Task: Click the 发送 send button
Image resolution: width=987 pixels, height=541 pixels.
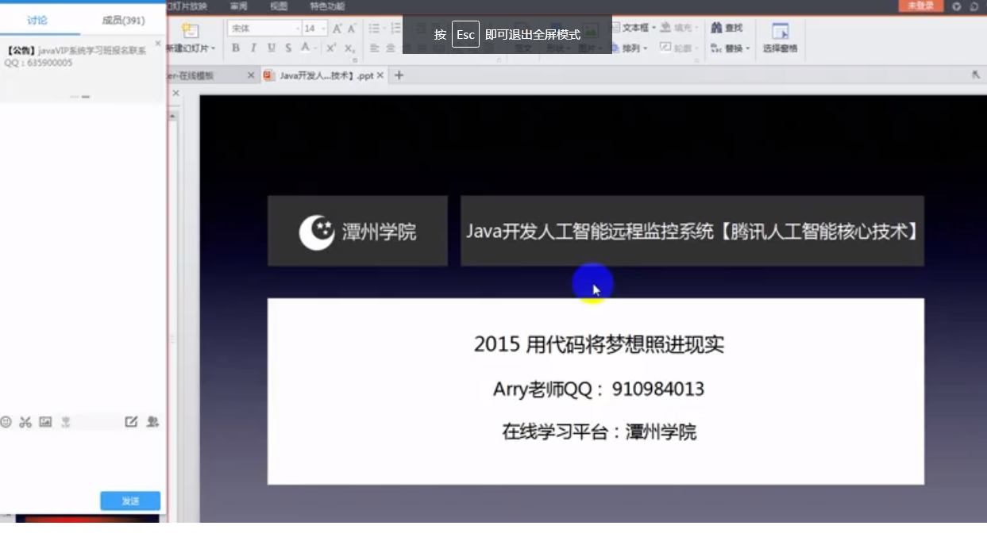Action: pyautogui.click(x=130, y=501)
